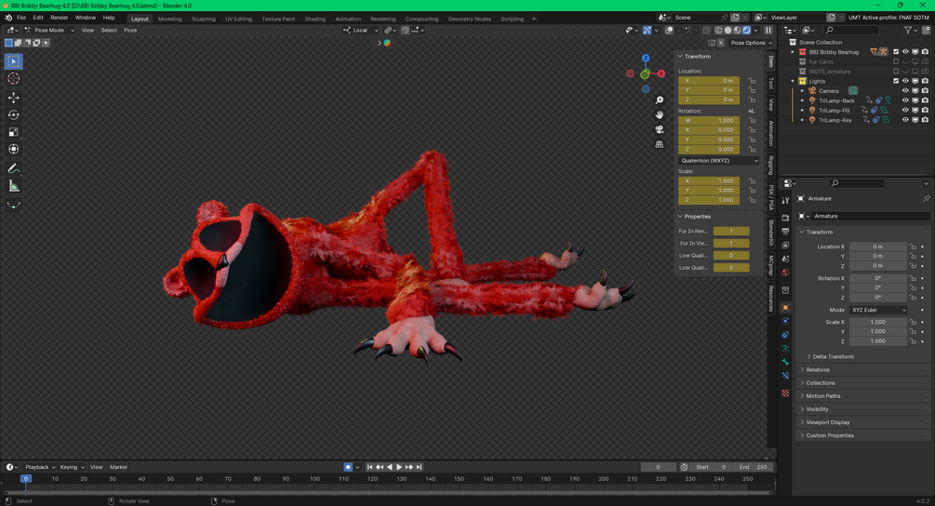The height and width of the screenshot is (506, 935).
Task: Open the Render menu
Action: [x=59, y=18]
